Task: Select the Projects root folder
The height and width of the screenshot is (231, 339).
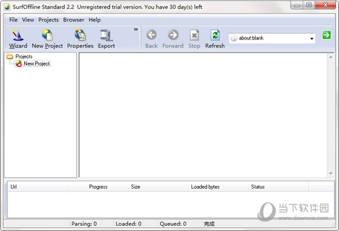Action: click(x=23, y=56)
